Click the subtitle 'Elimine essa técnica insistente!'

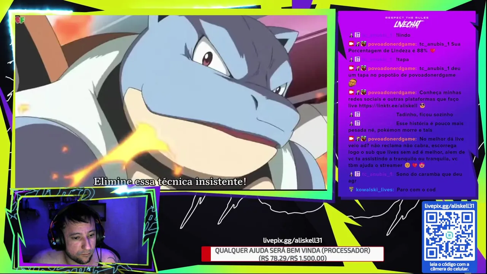pyautogui.click(x=170, y=182)
